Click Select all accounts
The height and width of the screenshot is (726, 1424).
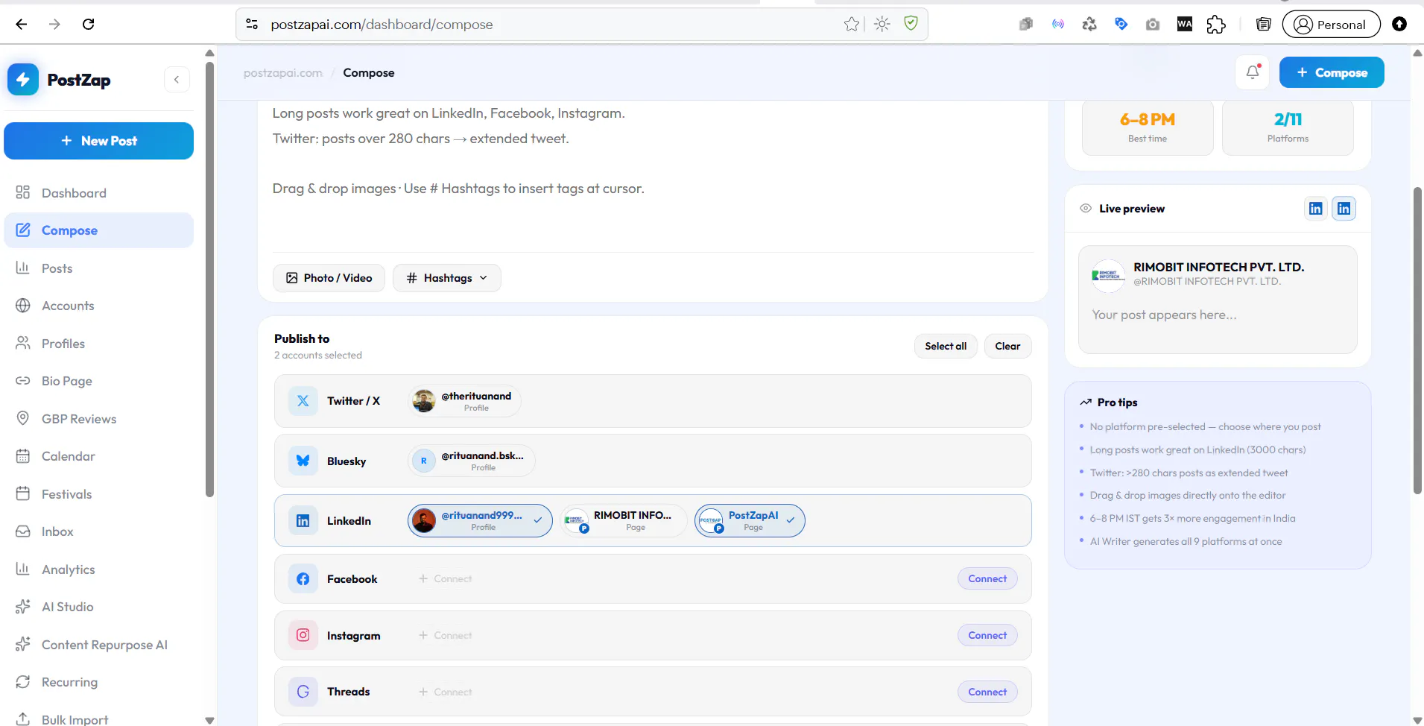(x=946, y=346)
